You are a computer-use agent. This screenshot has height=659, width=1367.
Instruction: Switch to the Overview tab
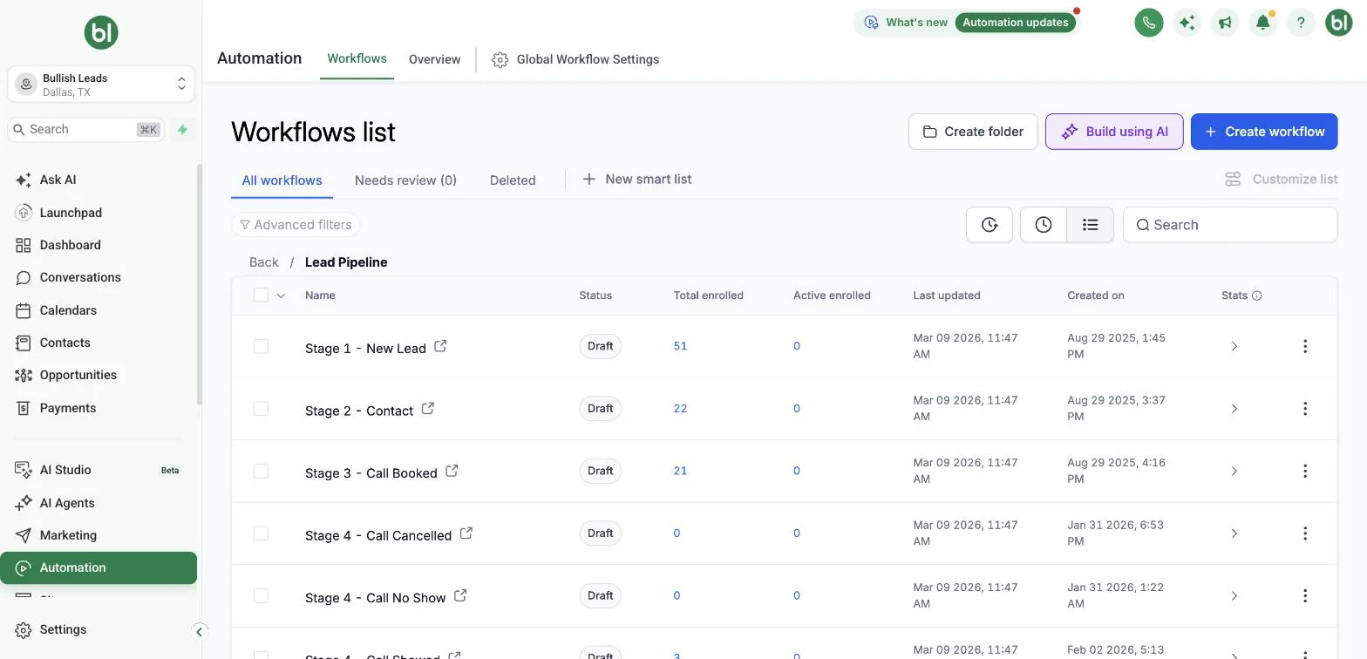[434, 59]
